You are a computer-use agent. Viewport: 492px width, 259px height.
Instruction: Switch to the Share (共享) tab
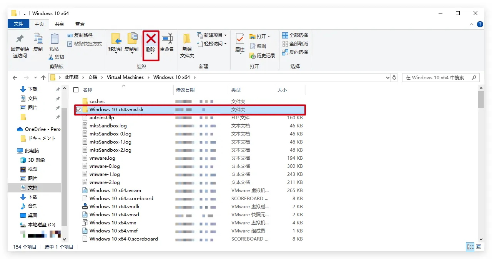click(x=60, y=24)
